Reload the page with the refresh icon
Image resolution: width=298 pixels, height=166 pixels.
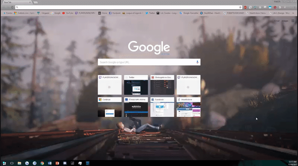click(x=12, y=7)
